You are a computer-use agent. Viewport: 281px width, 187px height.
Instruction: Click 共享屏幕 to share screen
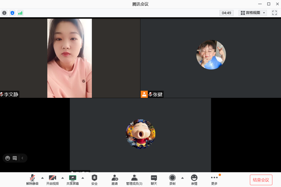(73, 180)
